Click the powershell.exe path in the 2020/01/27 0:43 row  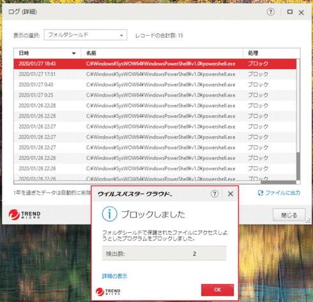point(160,84)
